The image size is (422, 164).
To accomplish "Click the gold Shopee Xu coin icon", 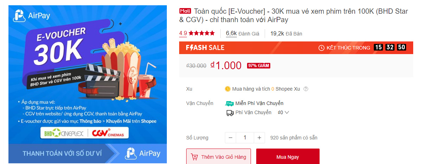I will pyautogui.click(x=228, y=89).
